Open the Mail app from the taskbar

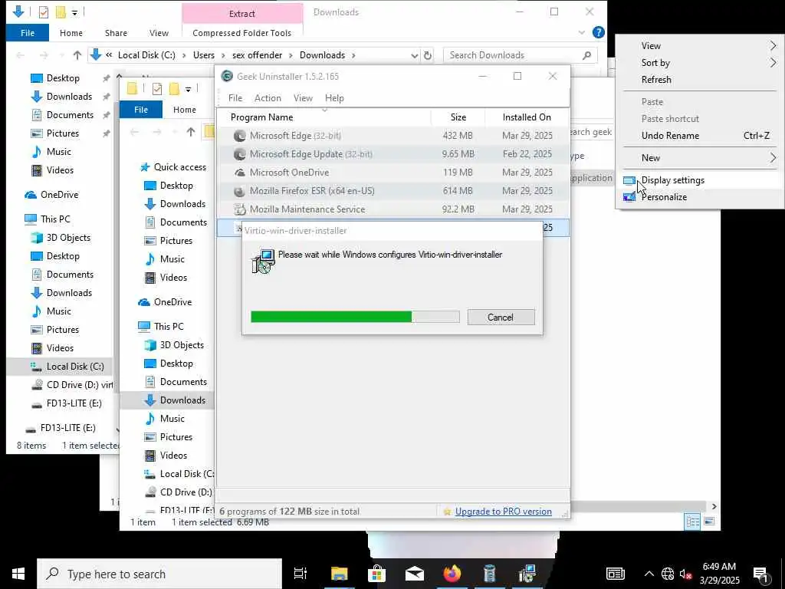click(415, 574)
